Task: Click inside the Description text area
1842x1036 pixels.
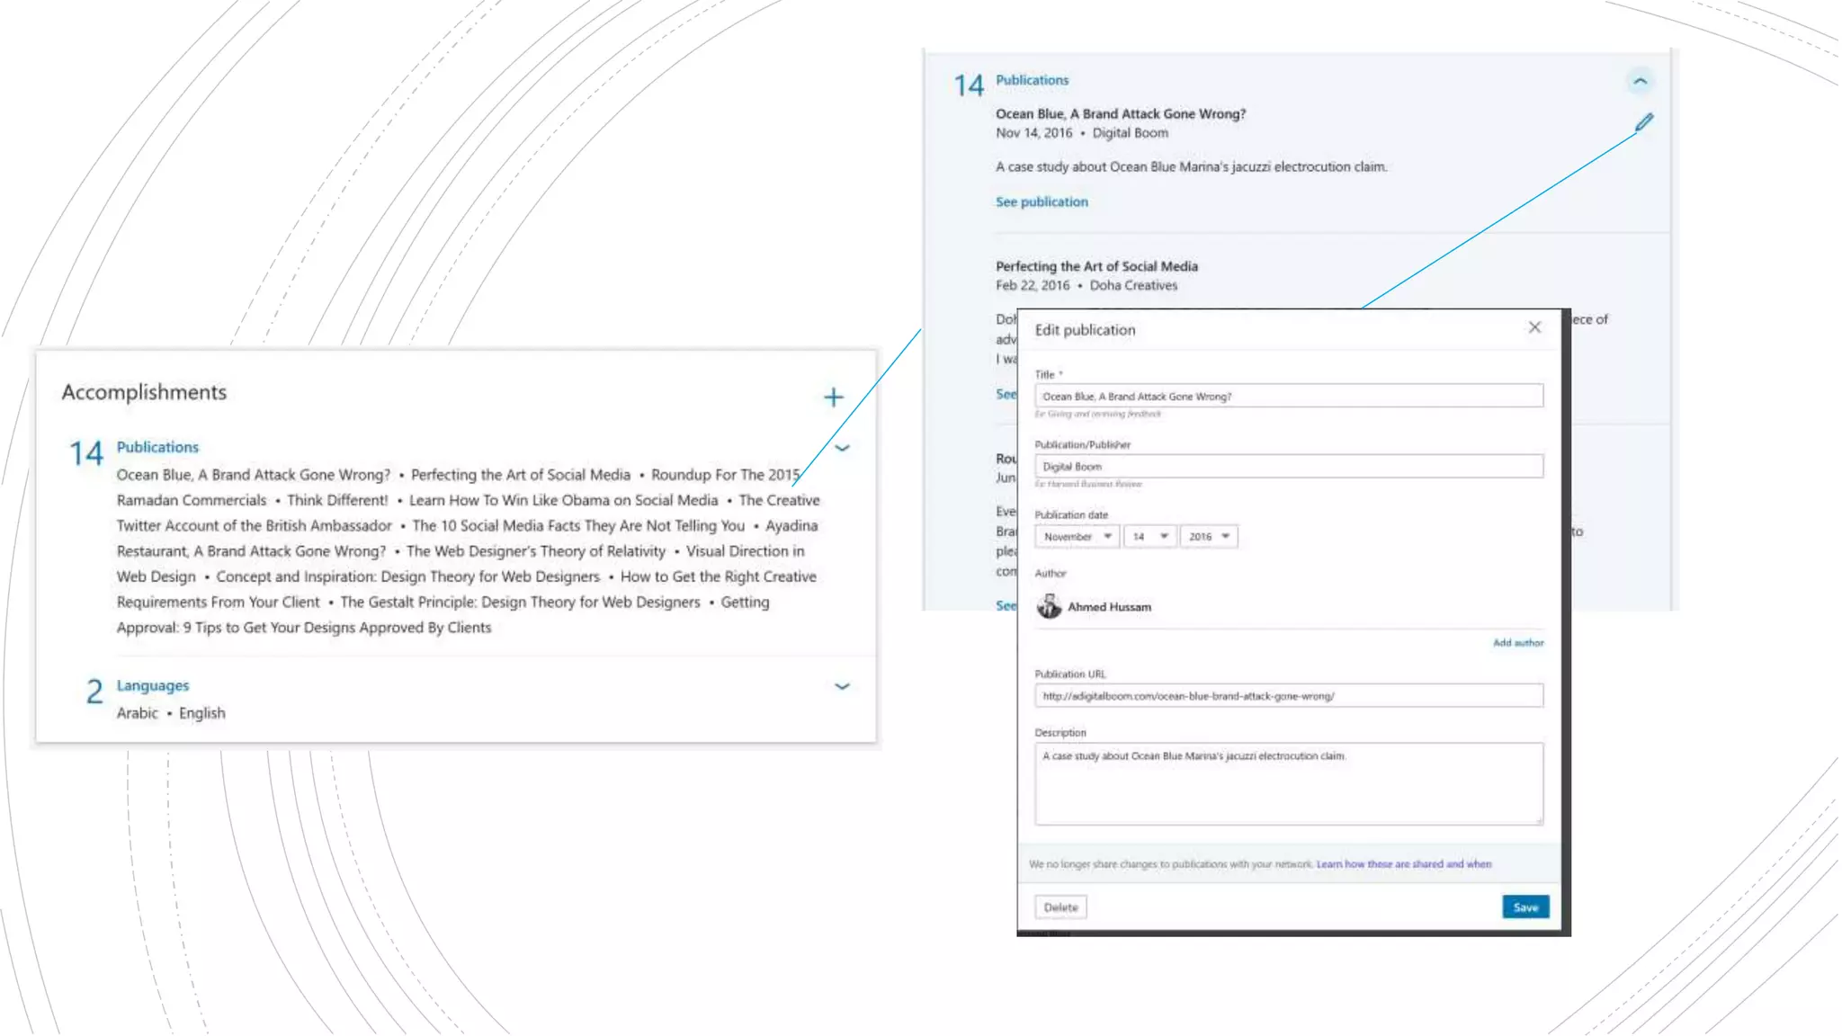Action: point(1288,784)
